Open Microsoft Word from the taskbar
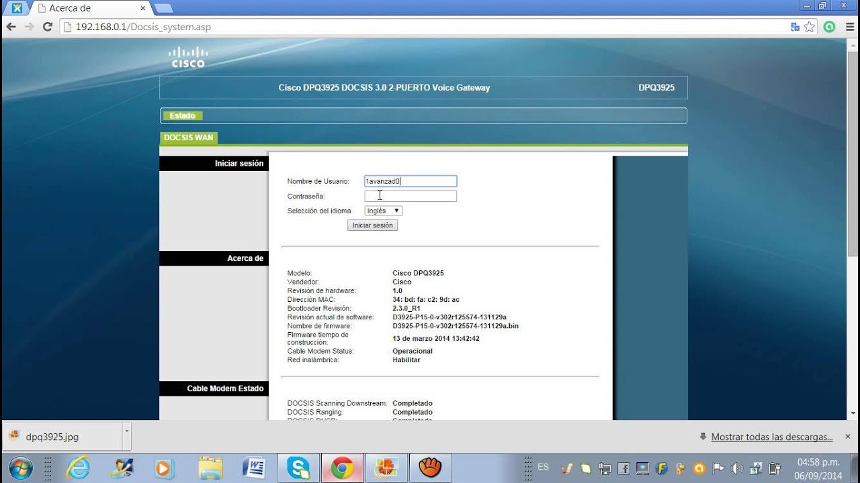The height and width of the screenshot is (483, 860). coord(254,468)
